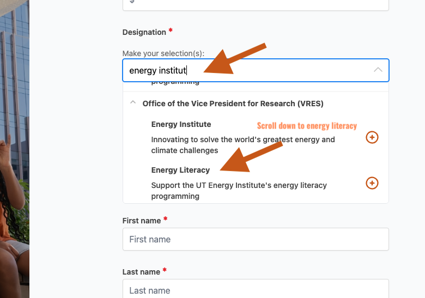425x298 pixels.
Task: Select the partially visible 'programming' option above VRES
Action: click(x=175, y=83)
